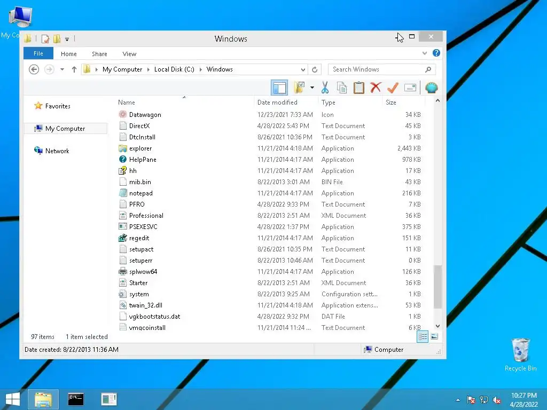Select My Computer in navigation pane

65,129
